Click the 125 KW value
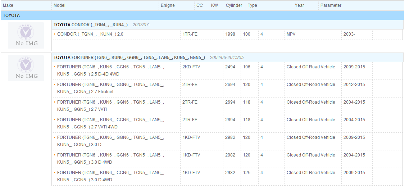This screenshot has width=405, height=186. 247,173
